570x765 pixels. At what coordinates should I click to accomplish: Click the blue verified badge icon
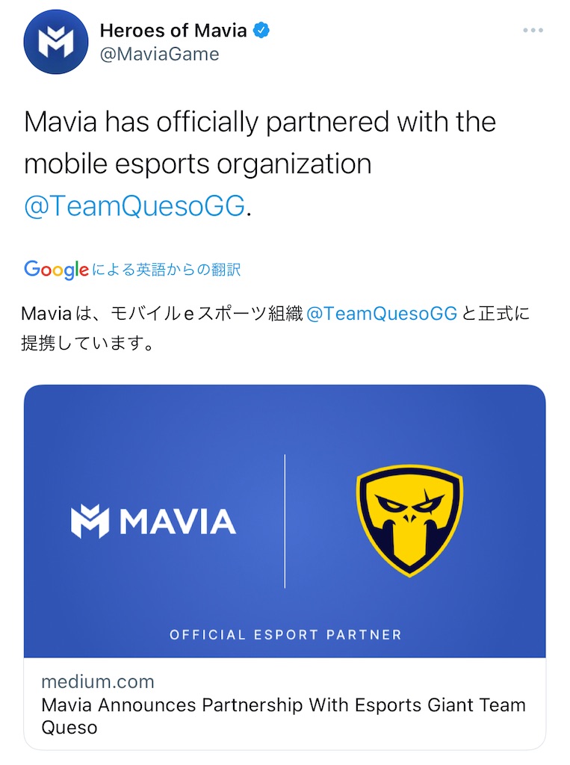tap(261, 30)
